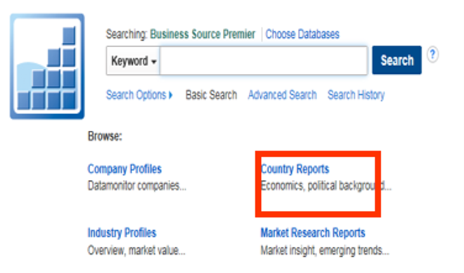Image resolution: width=464 pixels, height=273 pixels.
Task: Click the Browse: heading label
Action: click(x=105, y=136)
